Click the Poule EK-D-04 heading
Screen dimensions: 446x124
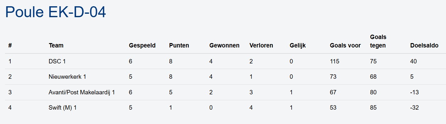[x=56, y=12]
